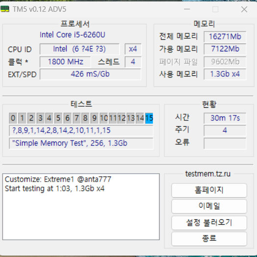Select test indicator box 0
Image resolution: width=257 pixels, height=257 pixels.
pyautogui.click(x=13, y=118)
